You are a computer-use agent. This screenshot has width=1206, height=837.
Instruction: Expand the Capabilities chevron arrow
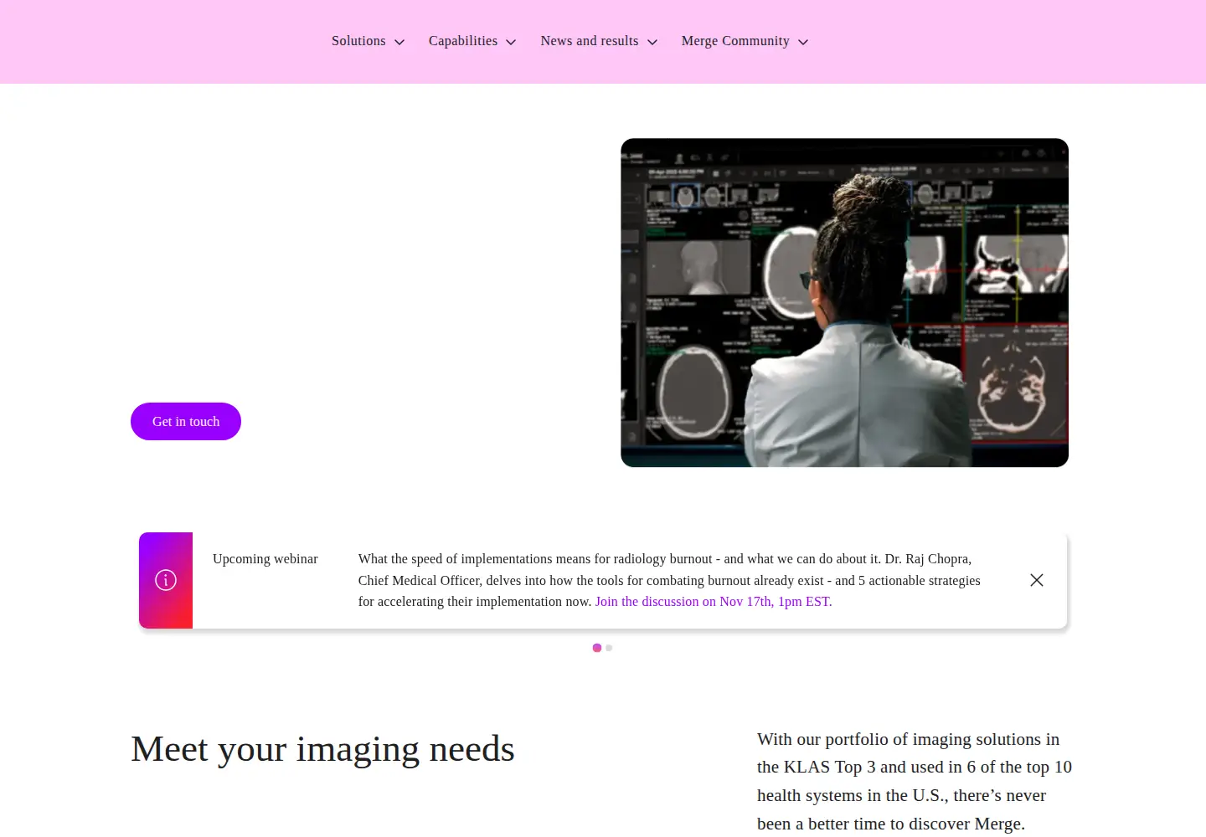(511, 42)
